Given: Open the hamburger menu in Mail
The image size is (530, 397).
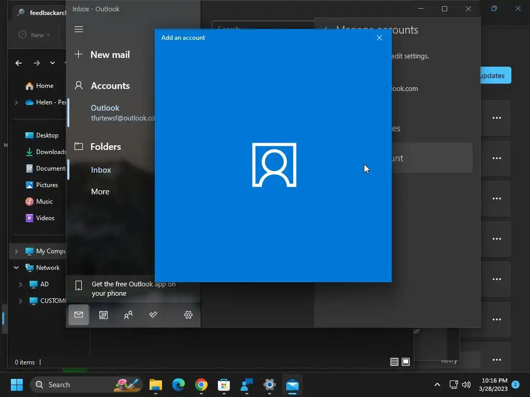Looking at the screenshot, I should point(79,29).
